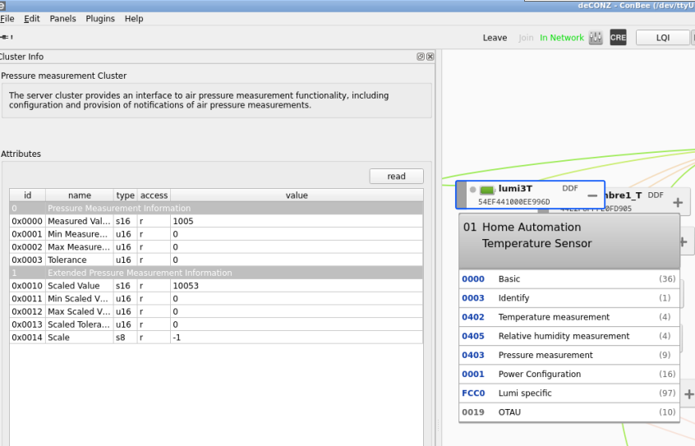Collapse the lumi3T node endpoint list
695x446 pixels.
click(592, 195)
